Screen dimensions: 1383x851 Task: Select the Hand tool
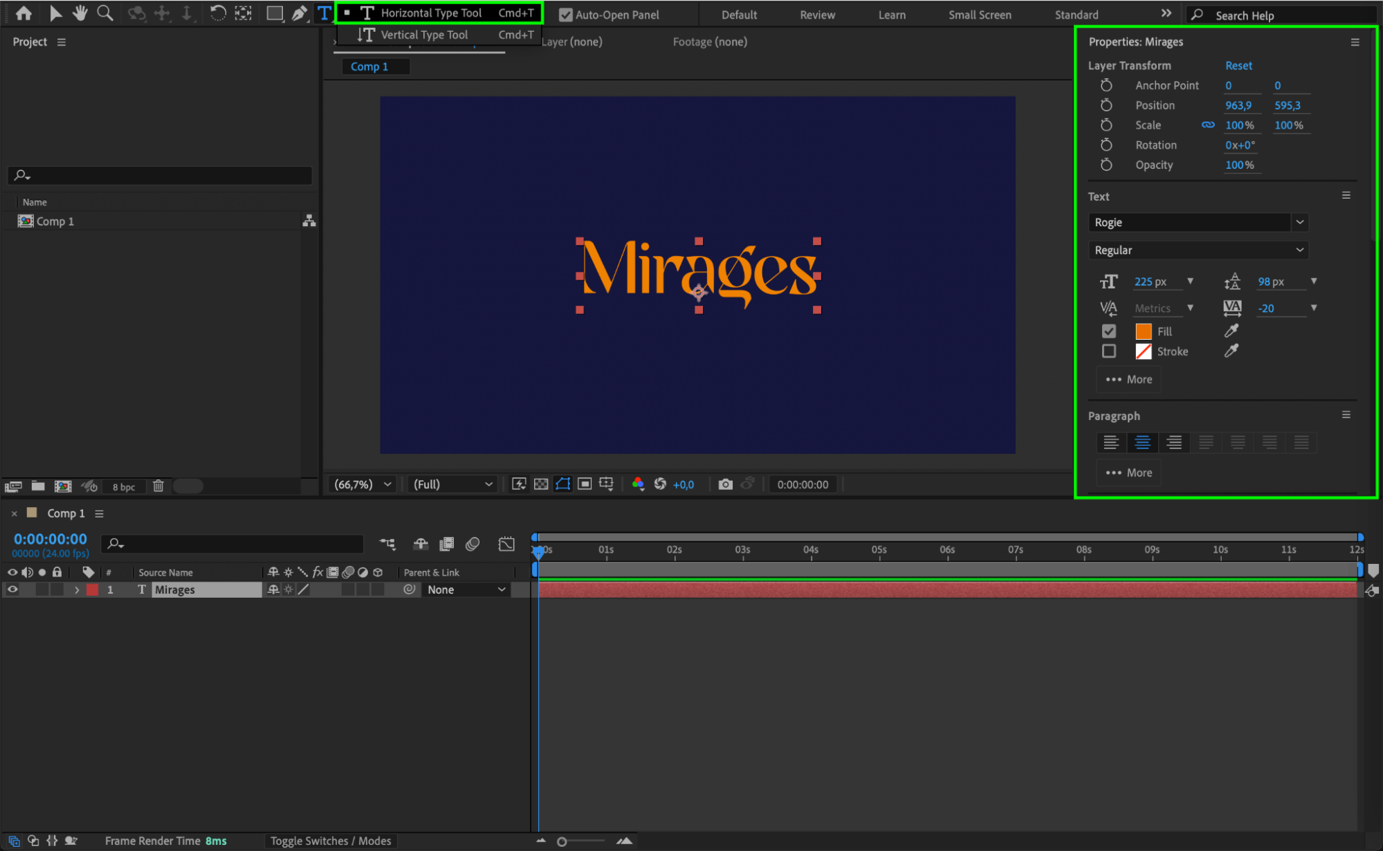(80, 12)
